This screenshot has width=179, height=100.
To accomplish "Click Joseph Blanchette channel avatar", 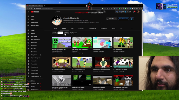I will point(57,21).
